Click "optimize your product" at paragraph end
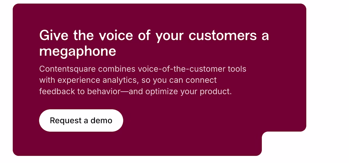Image resolution: width=349 pixels, height=163 pixels. coord(188,92)
